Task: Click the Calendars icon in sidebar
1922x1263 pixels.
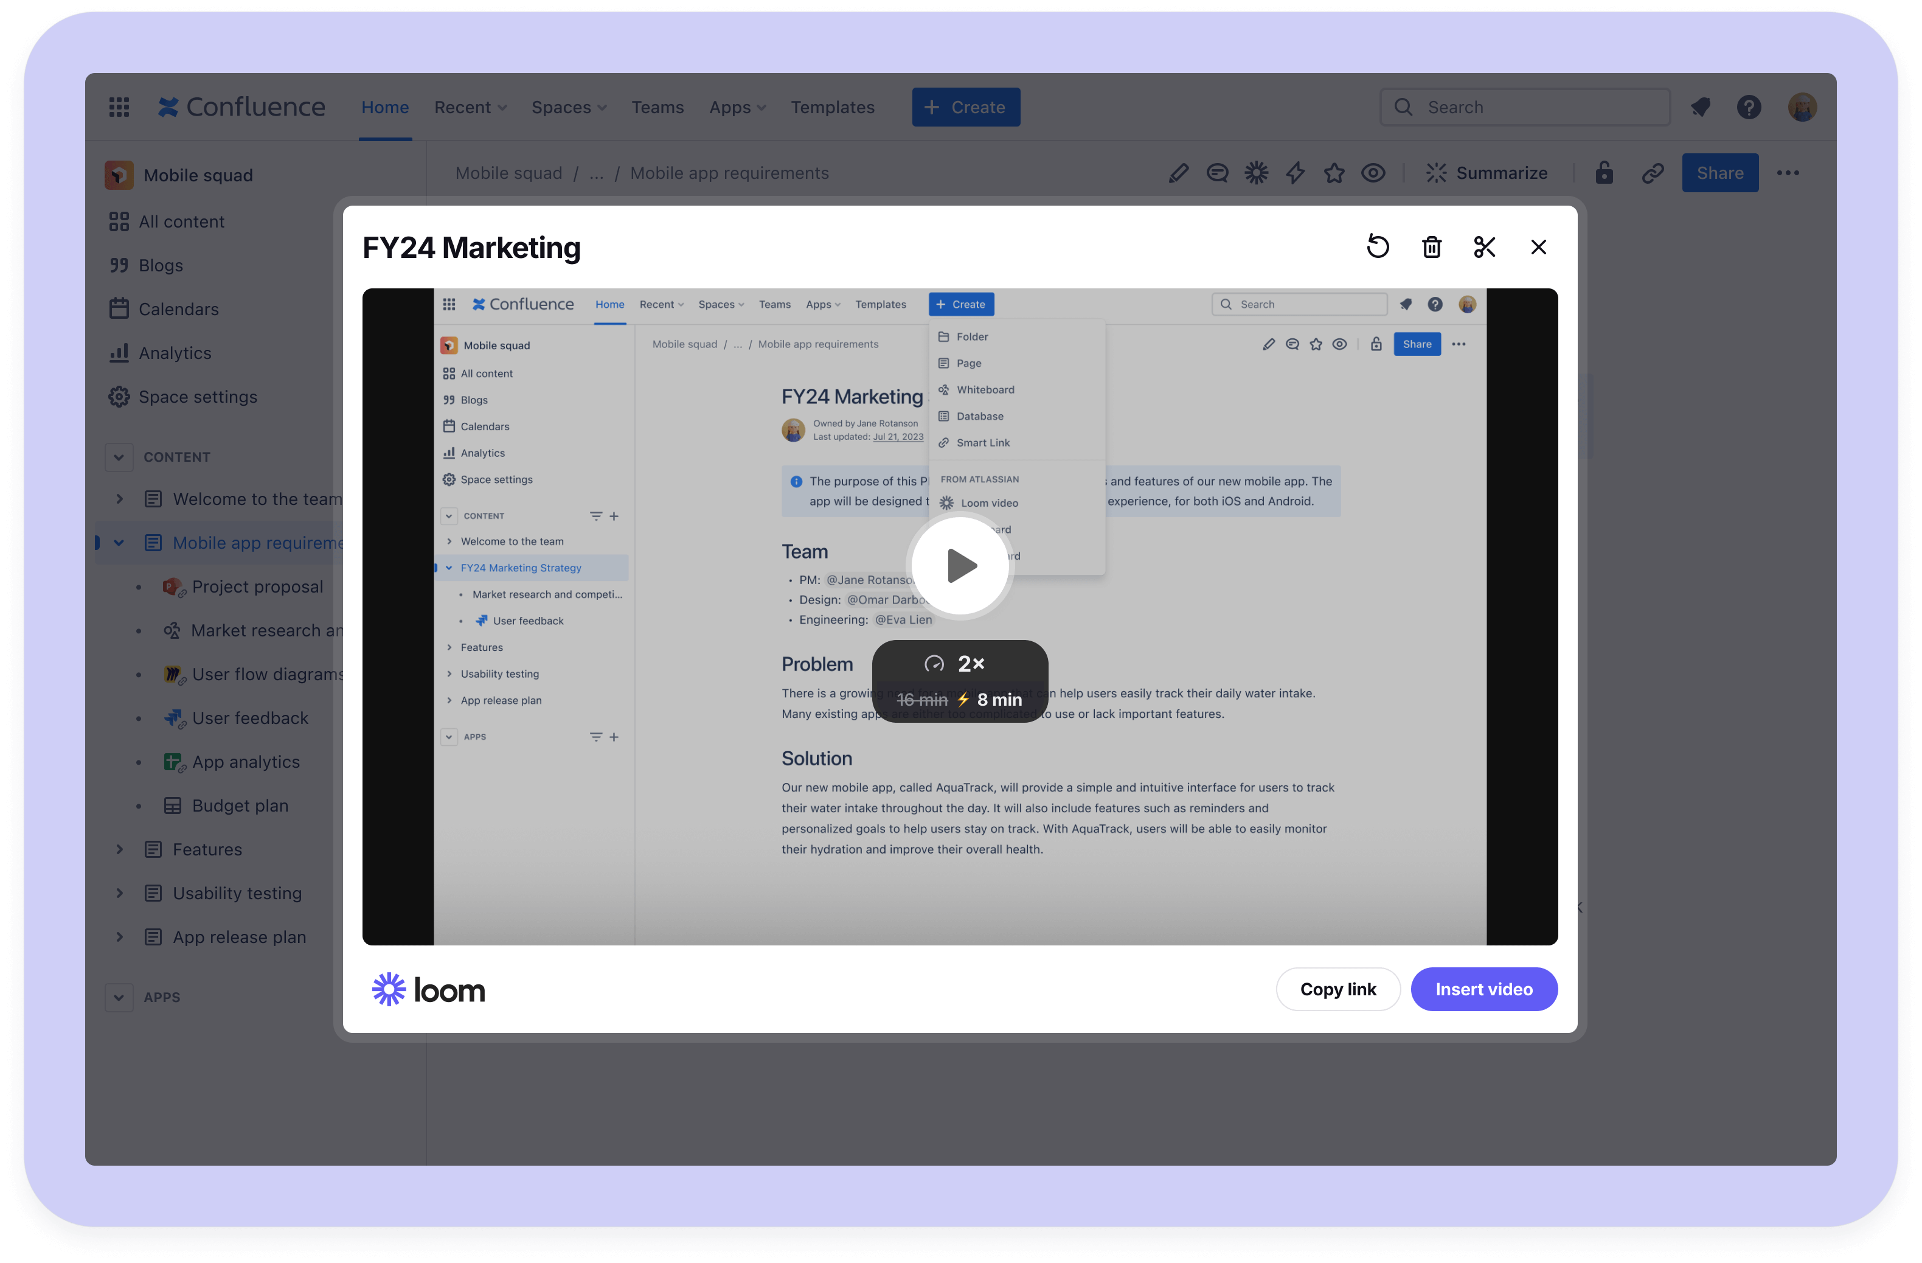Action: click(120, 307)
